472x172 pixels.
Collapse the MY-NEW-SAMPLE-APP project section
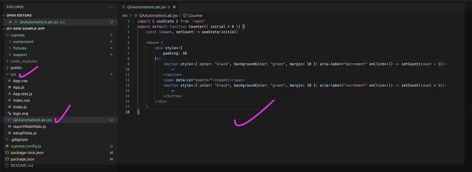click(4, 29)
